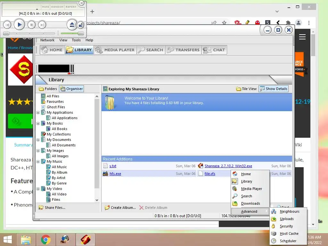Choose Library in the context menu
This screenshot has height=246, width=328.
[x=250, y=181]
